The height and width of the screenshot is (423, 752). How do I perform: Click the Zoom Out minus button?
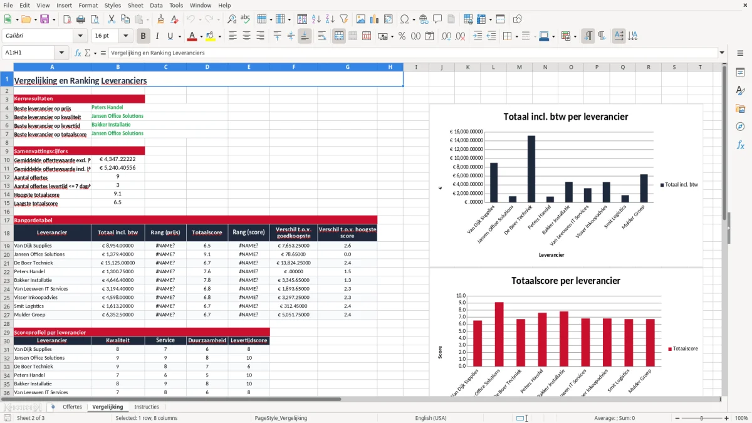click(x=677, y=418)
